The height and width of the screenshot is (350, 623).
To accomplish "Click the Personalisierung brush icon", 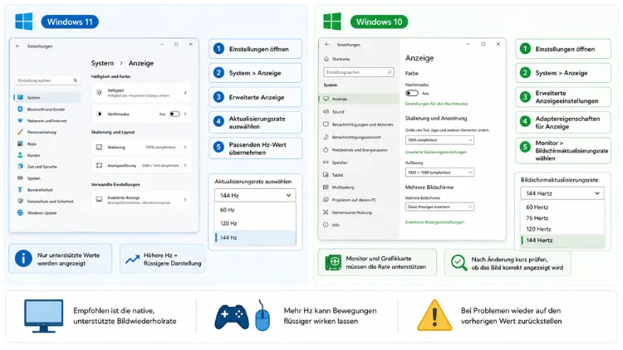I will (20, 132).
